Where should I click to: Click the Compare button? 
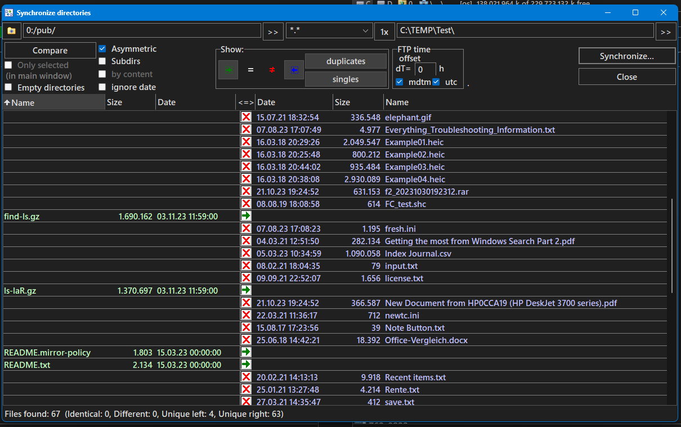(x=50, y=51)
